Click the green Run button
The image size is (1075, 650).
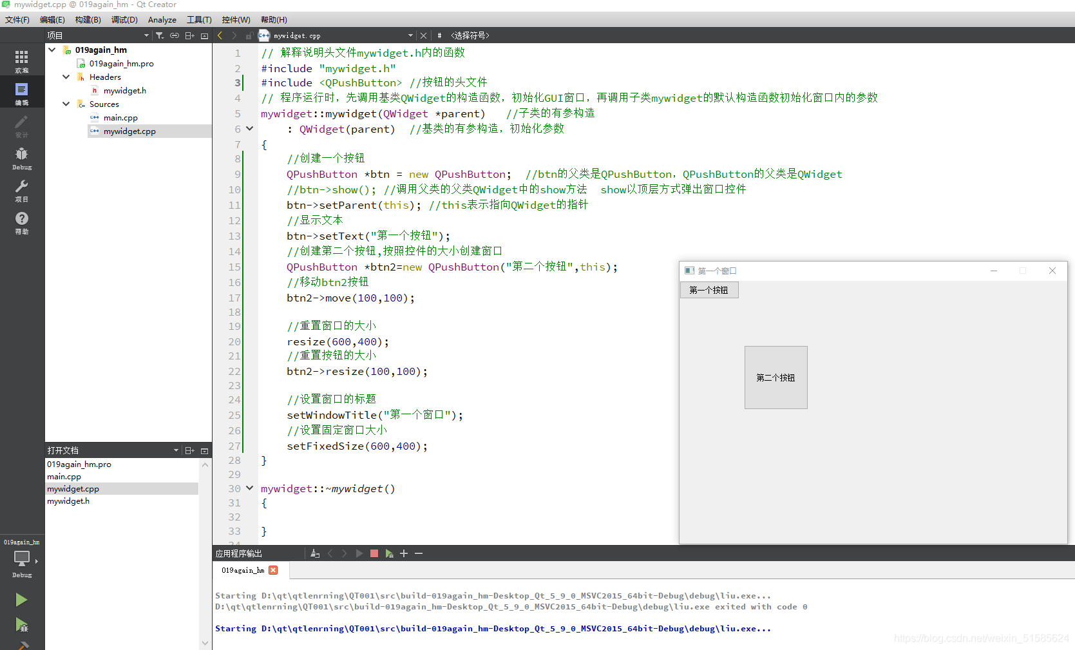pos(21,600)
